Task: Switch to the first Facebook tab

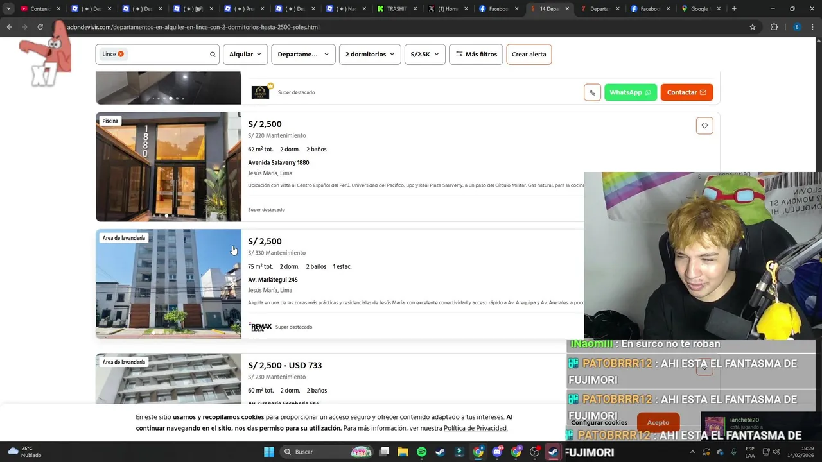Action: [x=498, y=9]
